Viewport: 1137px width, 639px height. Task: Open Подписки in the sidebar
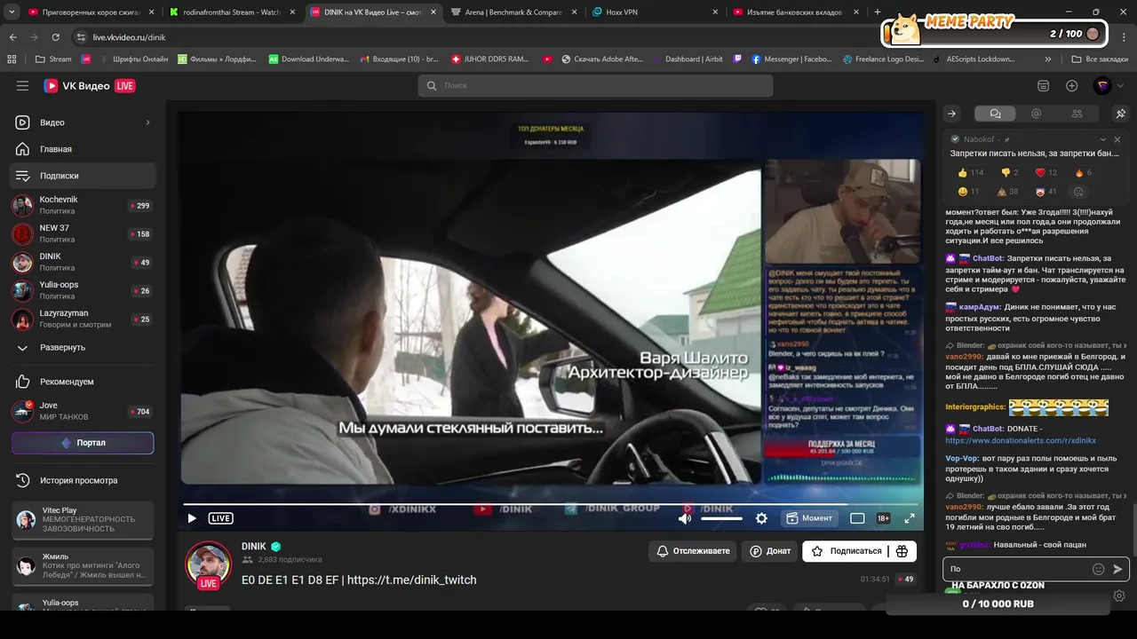click(x=83, y=176)
